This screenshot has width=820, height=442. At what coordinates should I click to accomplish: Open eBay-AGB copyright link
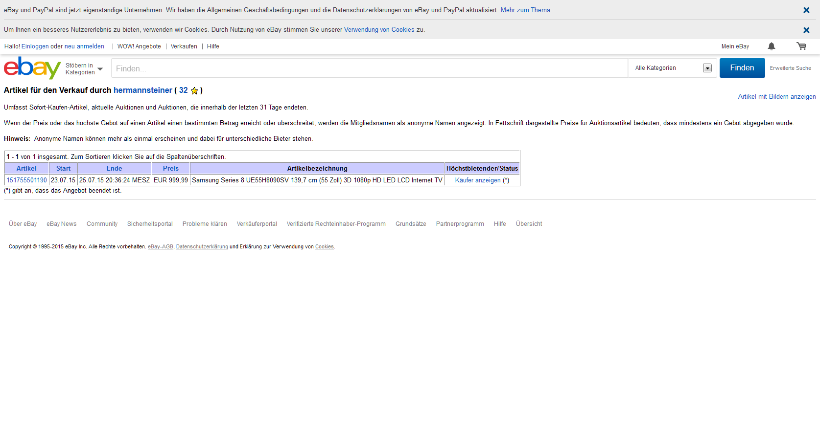[161, 247]
